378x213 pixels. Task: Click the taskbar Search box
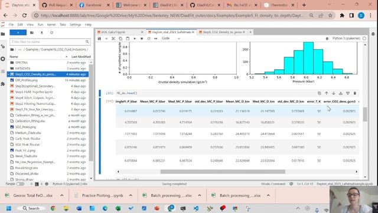click(x=31, y=208)
